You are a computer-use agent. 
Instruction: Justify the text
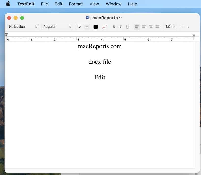[157, 27]
